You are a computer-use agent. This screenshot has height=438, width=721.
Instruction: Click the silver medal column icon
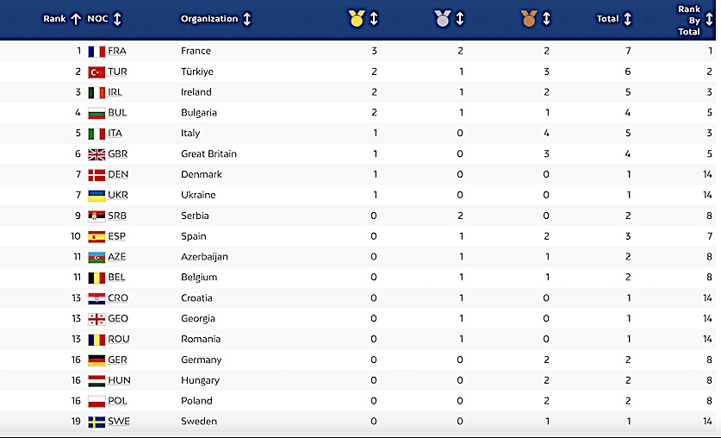coord(442,18)
